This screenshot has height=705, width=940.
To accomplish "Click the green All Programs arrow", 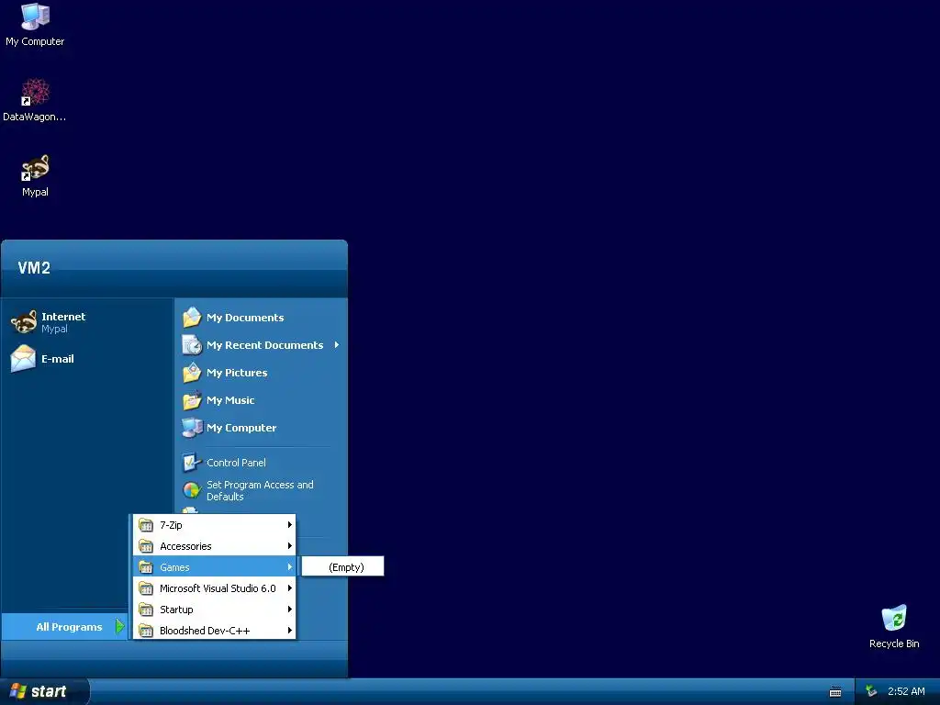I will coord(120,626).
